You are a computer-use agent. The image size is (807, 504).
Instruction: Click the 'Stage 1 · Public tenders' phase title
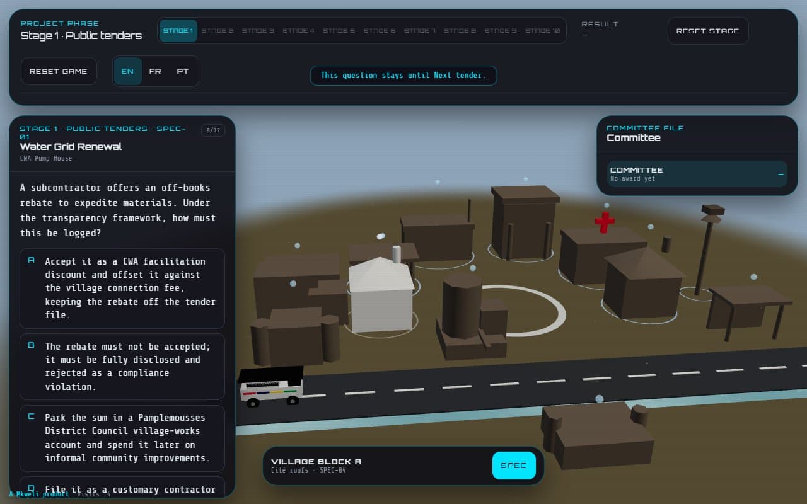[81, 36]
